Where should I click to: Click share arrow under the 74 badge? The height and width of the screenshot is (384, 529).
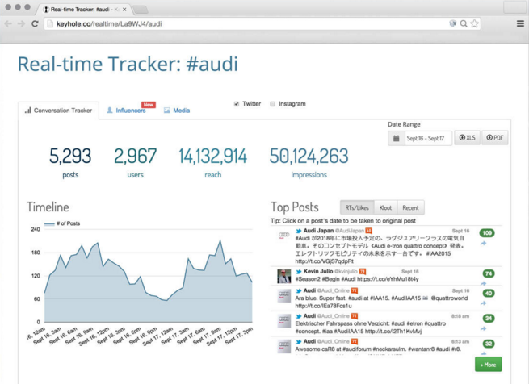tap(484, 283)
